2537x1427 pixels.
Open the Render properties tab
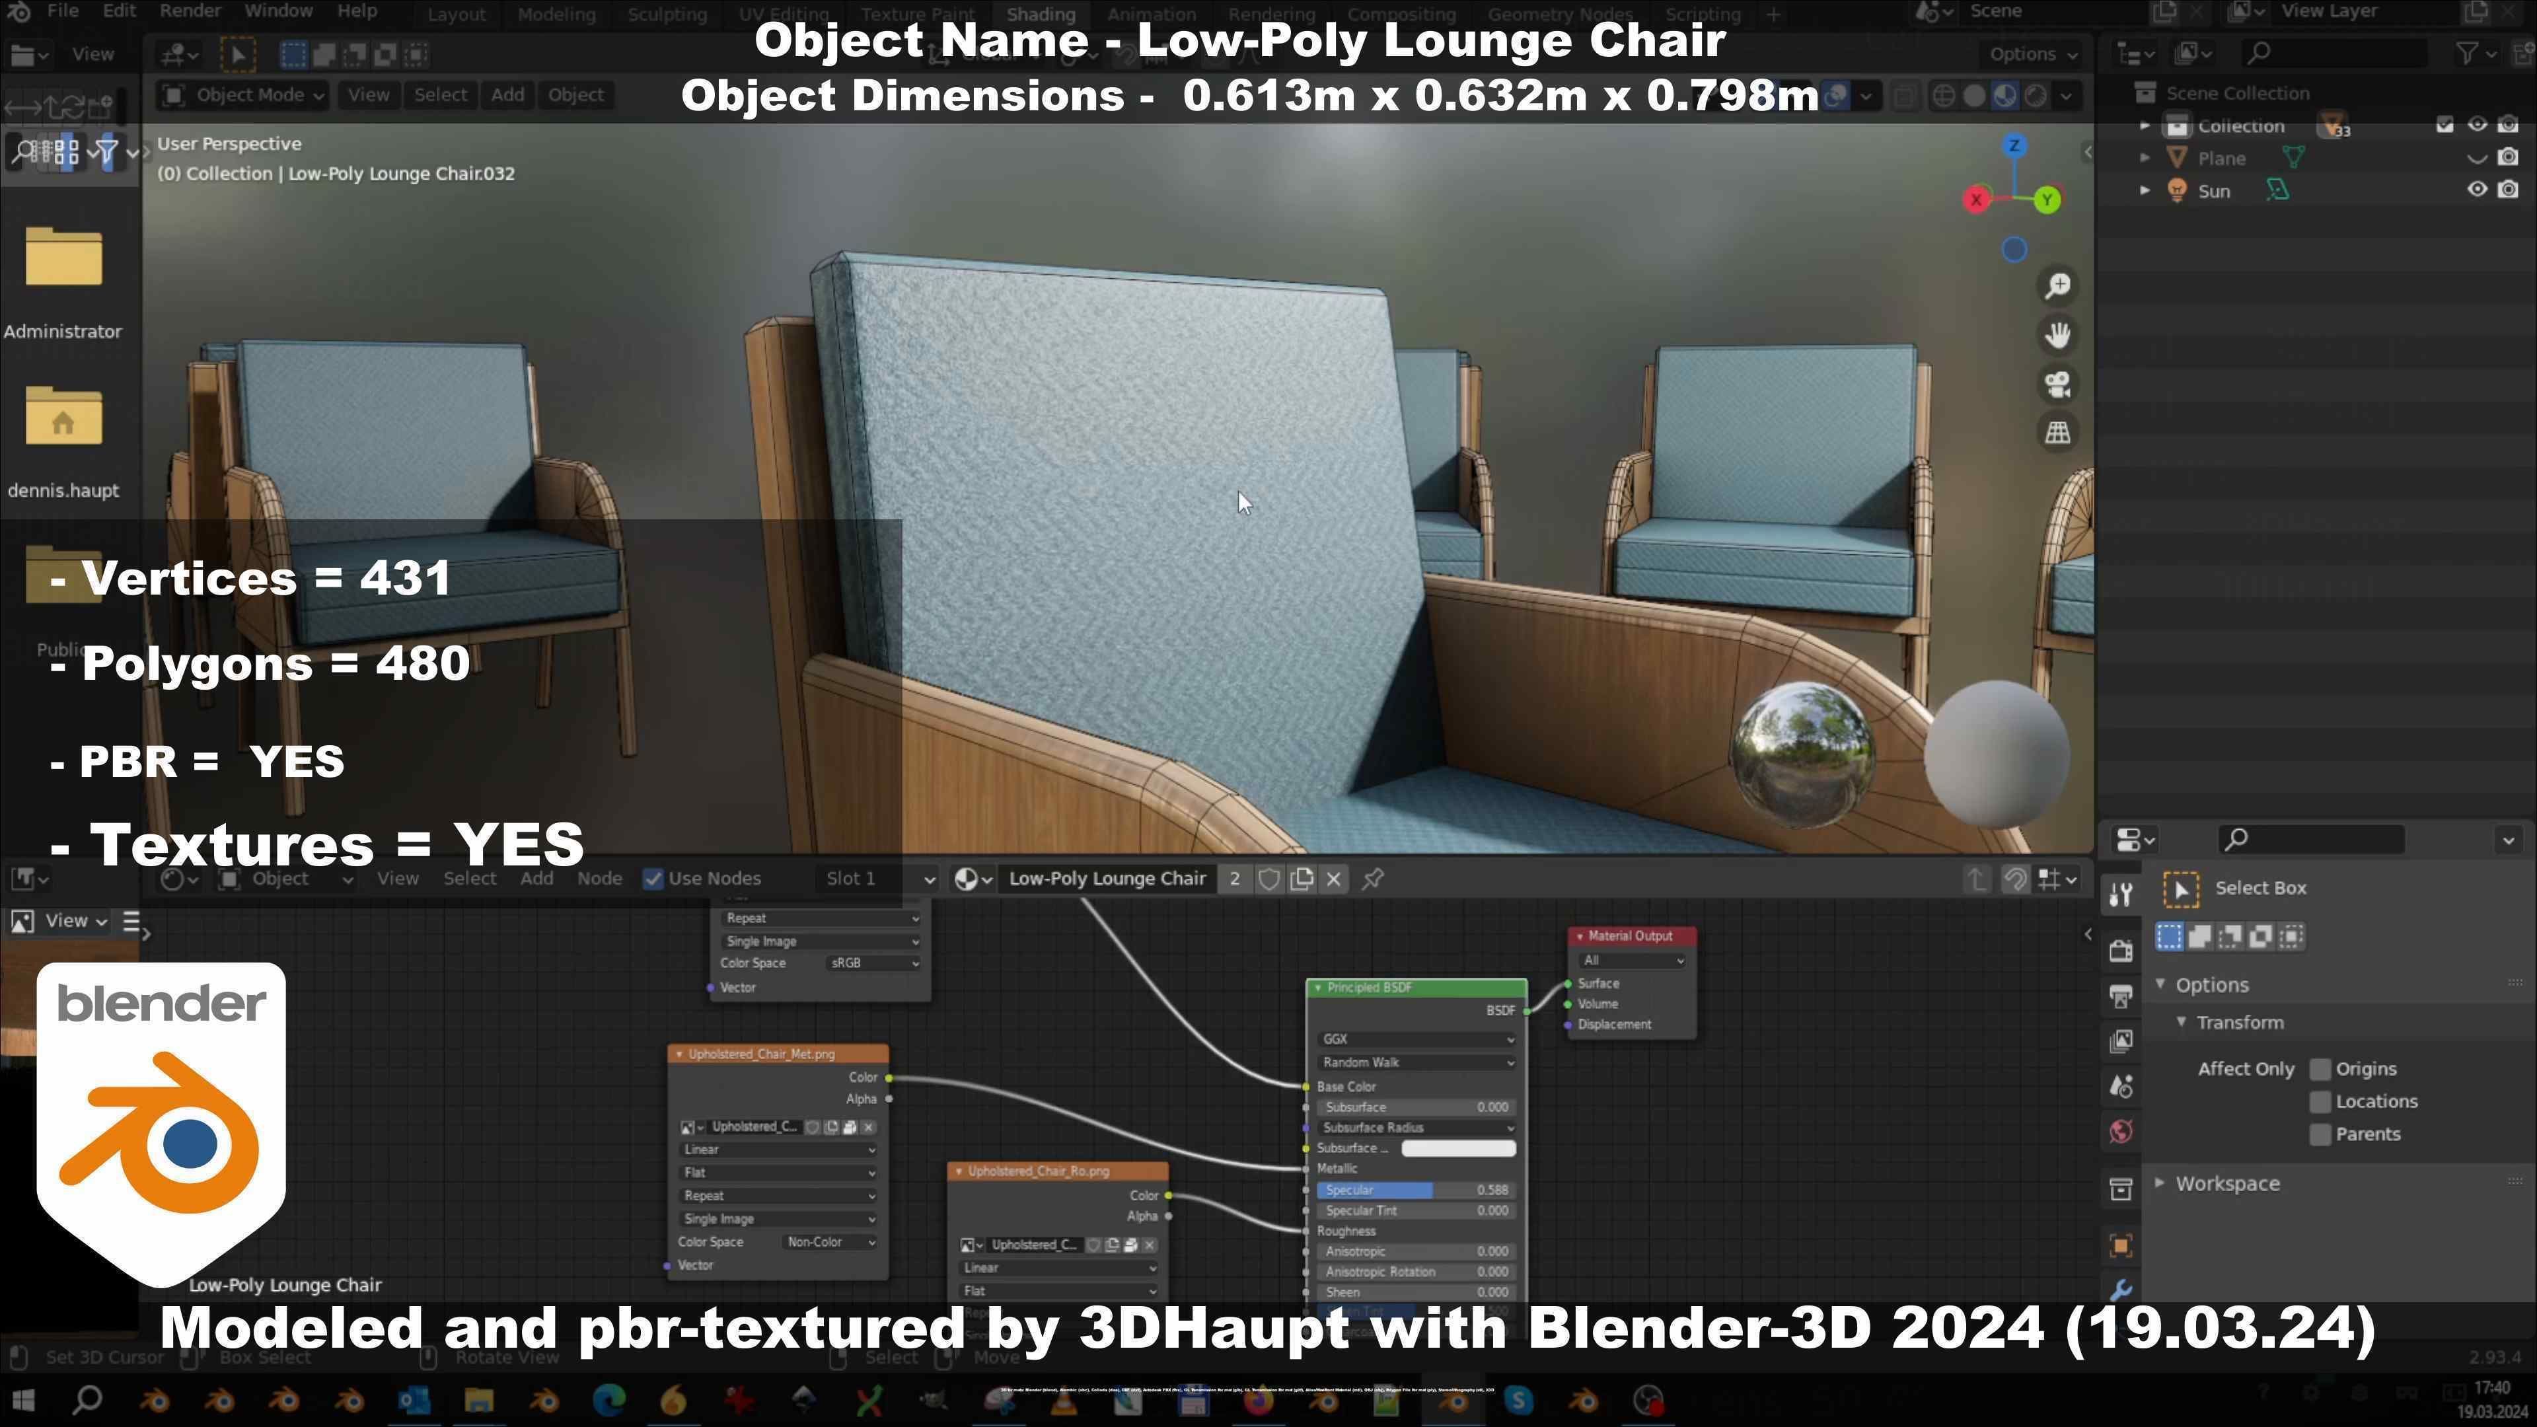2121,951
